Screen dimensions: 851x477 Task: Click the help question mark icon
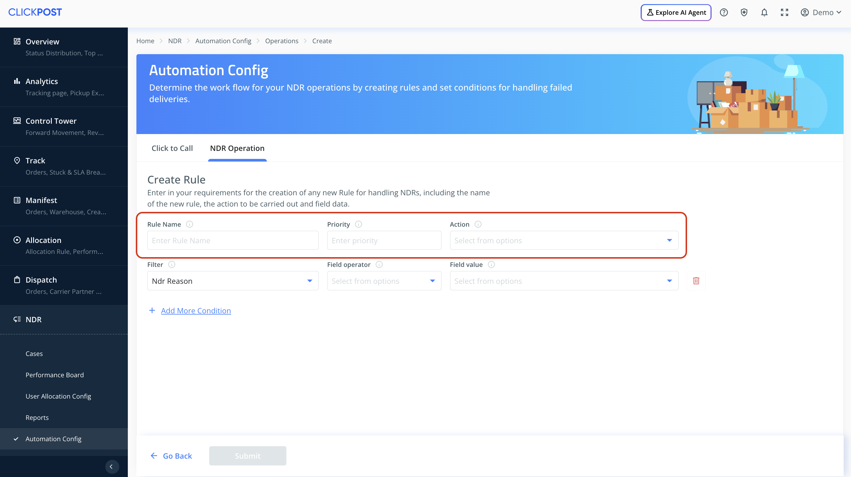click(x=724, y=12)
